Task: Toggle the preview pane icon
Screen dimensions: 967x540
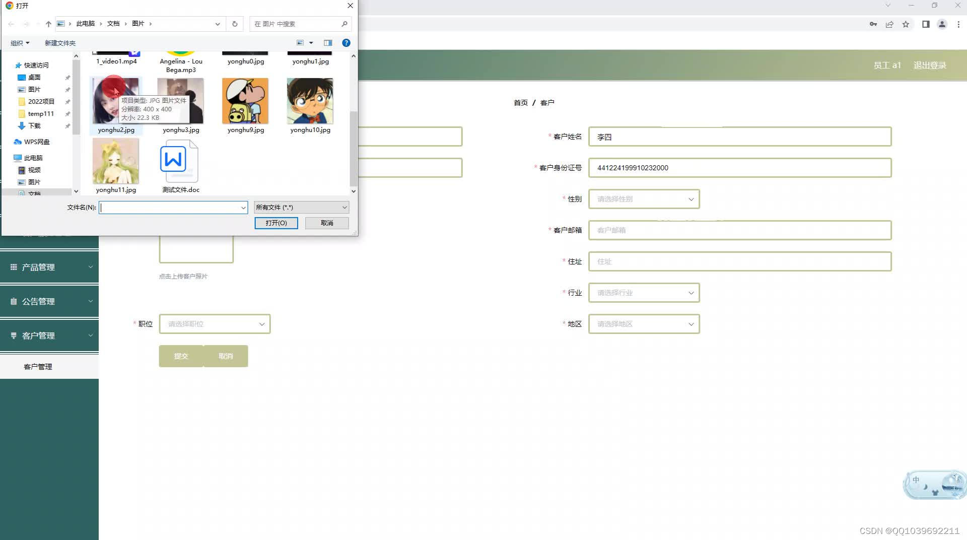Action: [328, 43]
